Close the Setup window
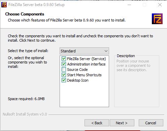 point(160,5)
